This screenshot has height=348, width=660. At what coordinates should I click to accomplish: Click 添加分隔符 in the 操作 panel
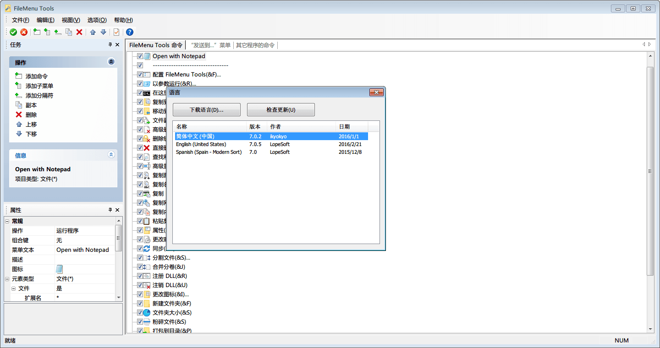(x=39, y=96)
